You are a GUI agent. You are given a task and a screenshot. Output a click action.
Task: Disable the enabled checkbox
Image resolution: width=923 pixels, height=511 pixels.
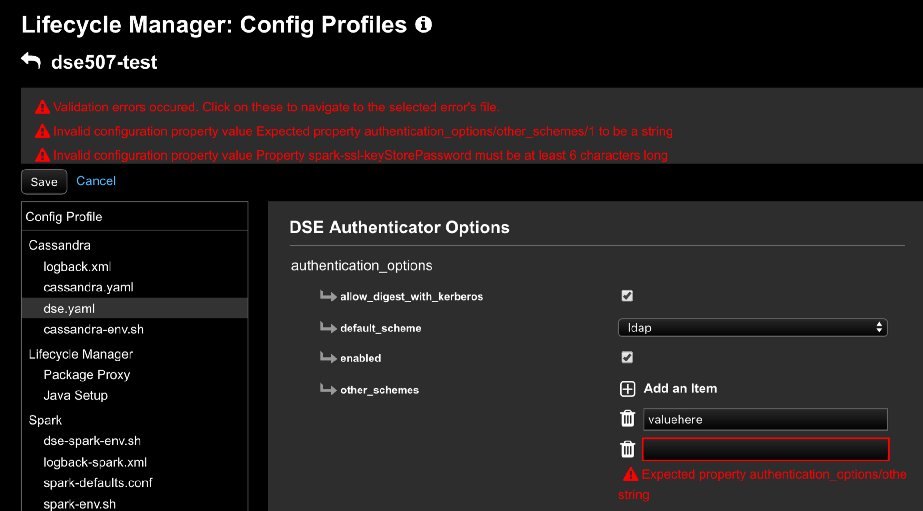pyautogui.click(x=627, y=357)
